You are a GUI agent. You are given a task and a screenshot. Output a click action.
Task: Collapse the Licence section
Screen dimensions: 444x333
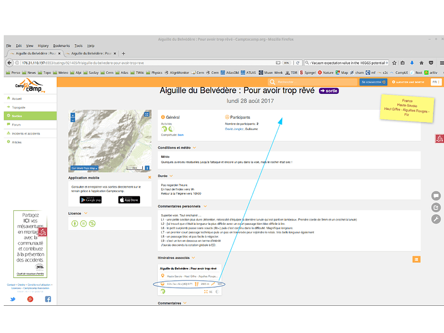[x=86, y=213]
